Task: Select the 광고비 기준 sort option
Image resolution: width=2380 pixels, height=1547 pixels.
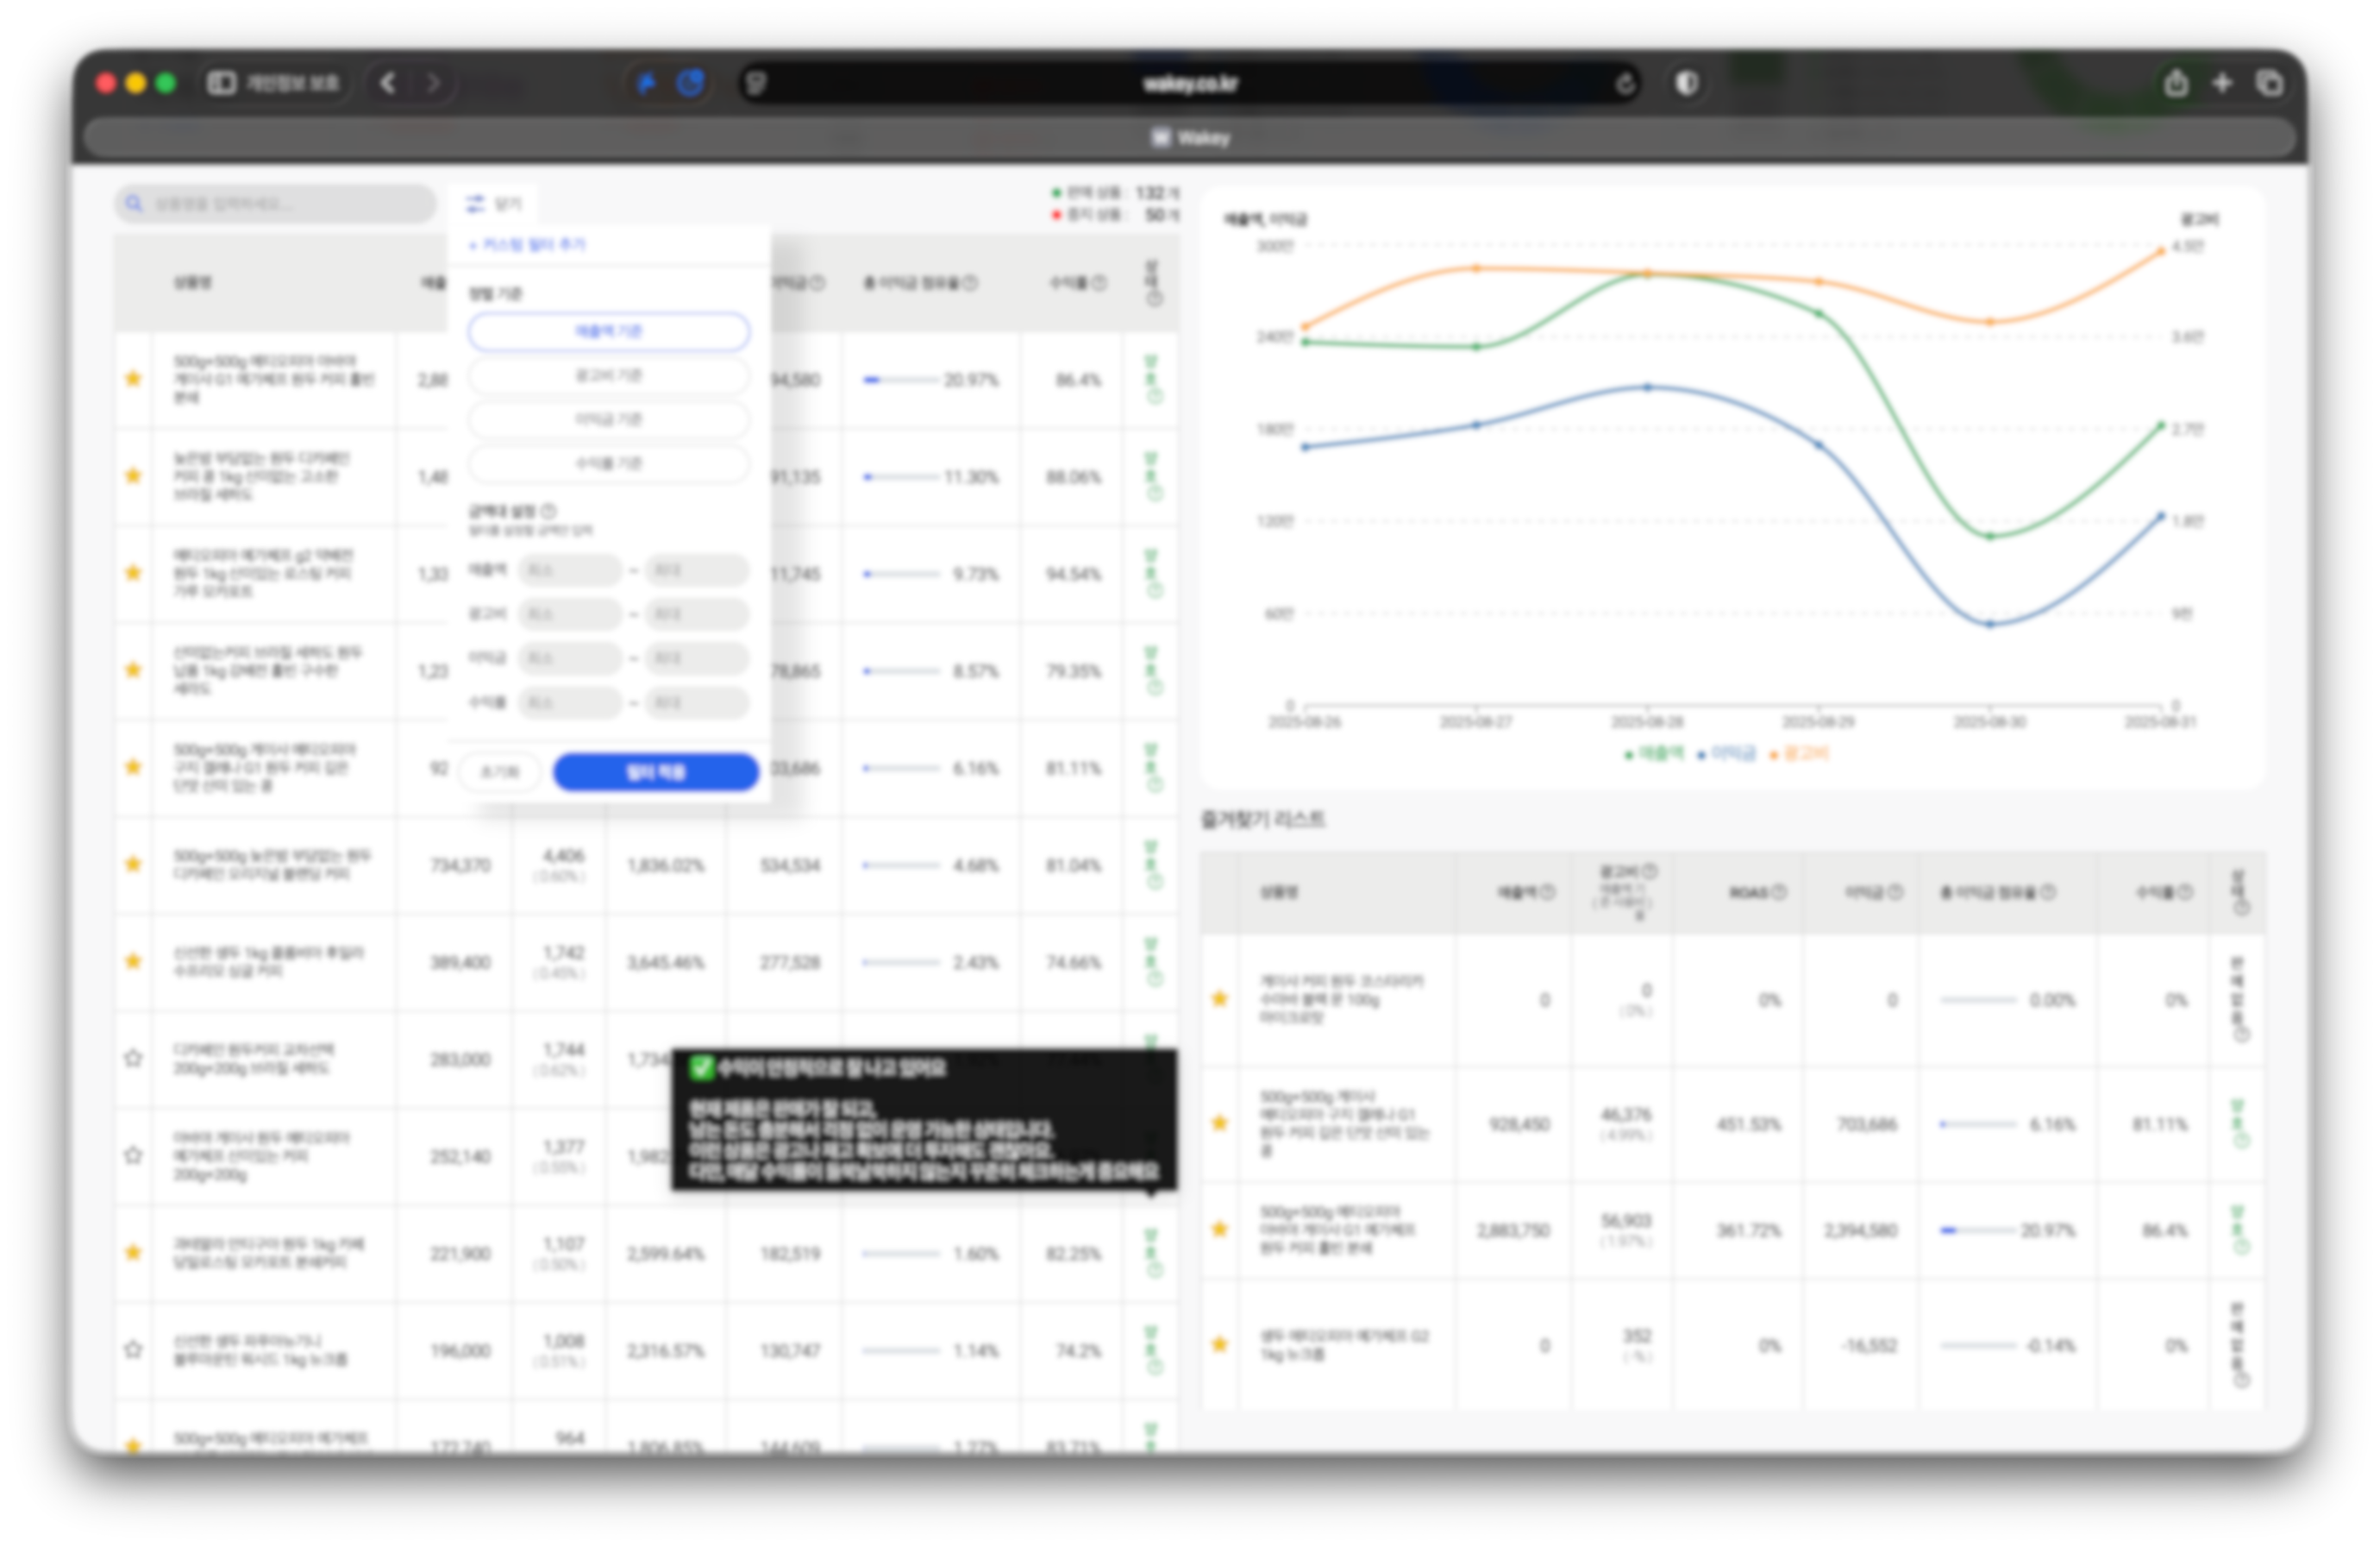Action: point(608,375)
